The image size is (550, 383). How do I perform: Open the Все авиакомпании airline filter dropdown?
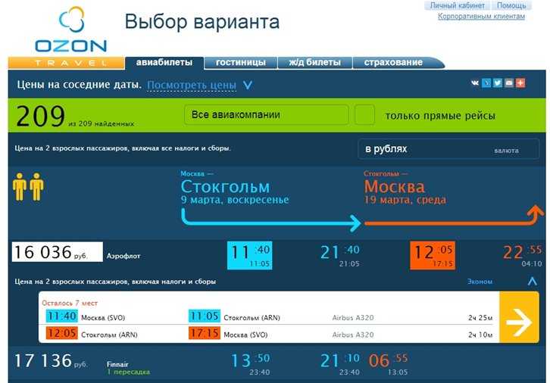click(266, 114)
